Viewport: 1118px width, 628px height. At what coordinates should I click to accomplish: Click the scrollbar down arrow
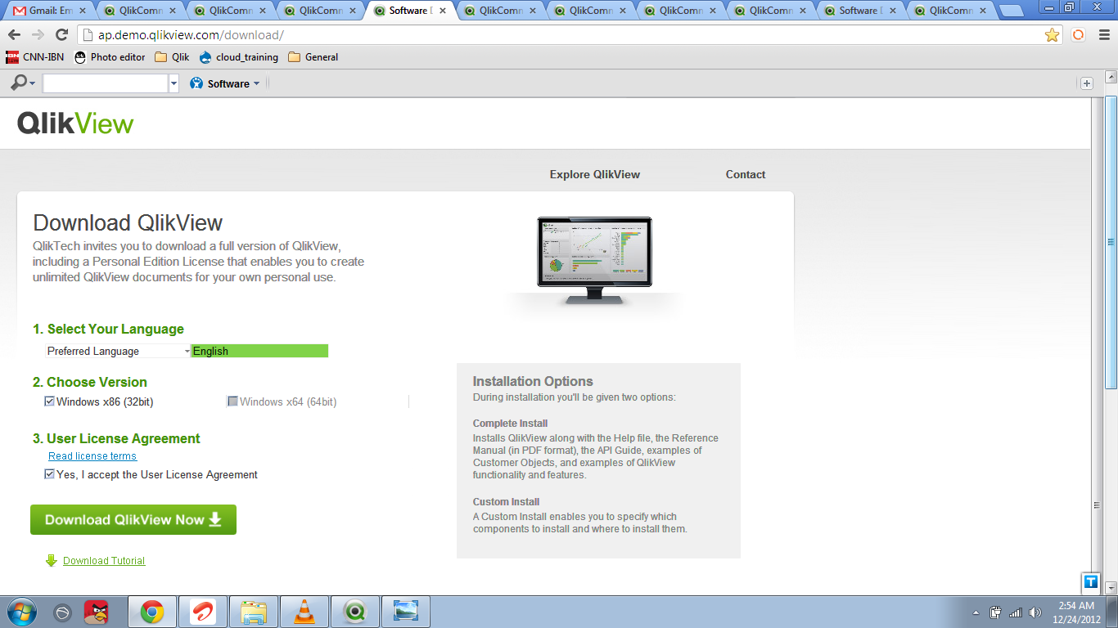coord(1111,587)
